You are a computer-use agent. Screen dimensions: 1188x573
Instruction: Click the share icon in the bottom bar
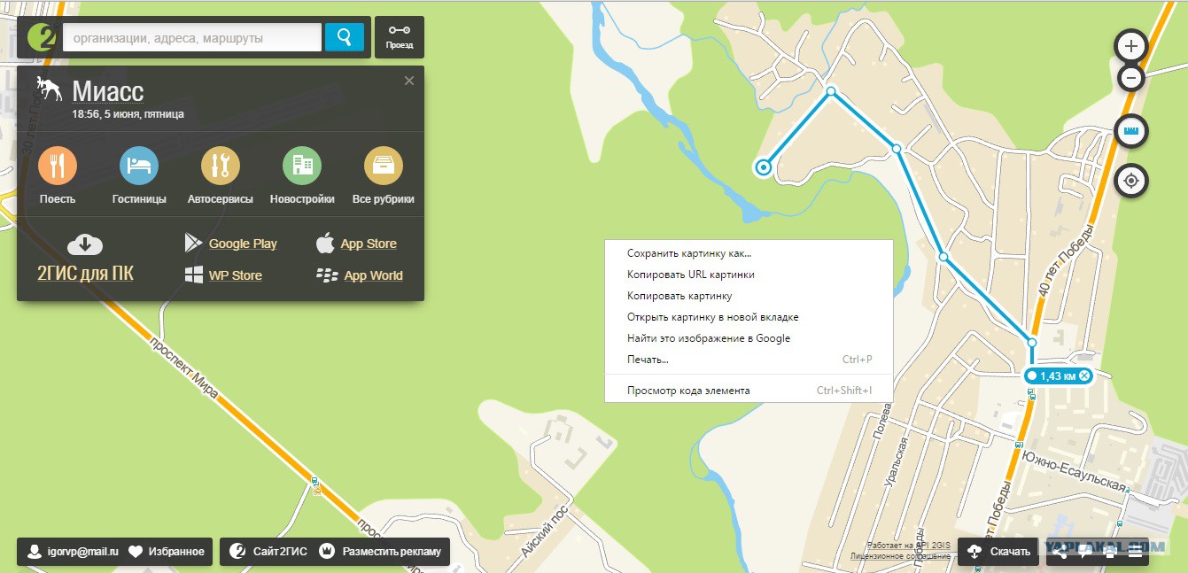[1060, 552]
